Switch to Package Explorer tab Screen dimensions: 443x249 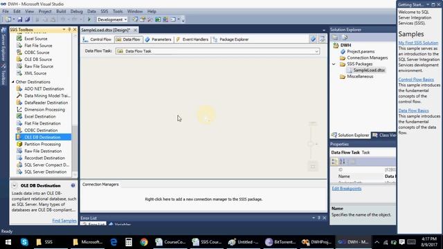click(230, 39)
